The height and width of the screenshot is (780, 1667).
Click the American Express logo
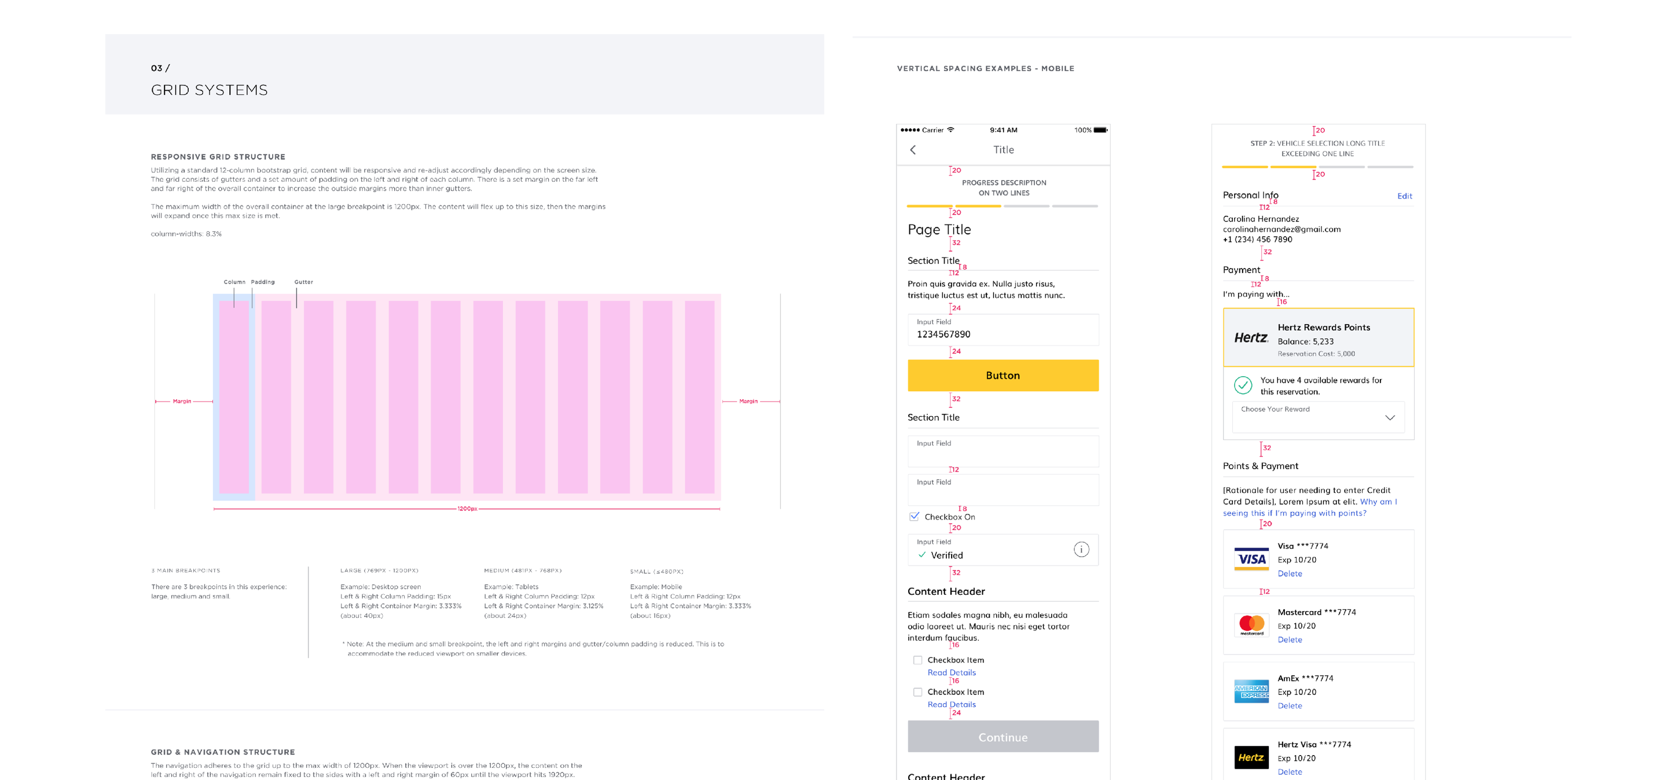(x=1251, y=691)
